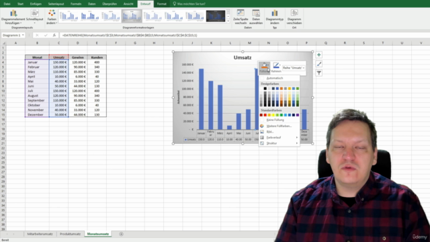Click the formula bar confirm checkmark
The width and height of the screenshot is (430, 242).
(46, 35)
